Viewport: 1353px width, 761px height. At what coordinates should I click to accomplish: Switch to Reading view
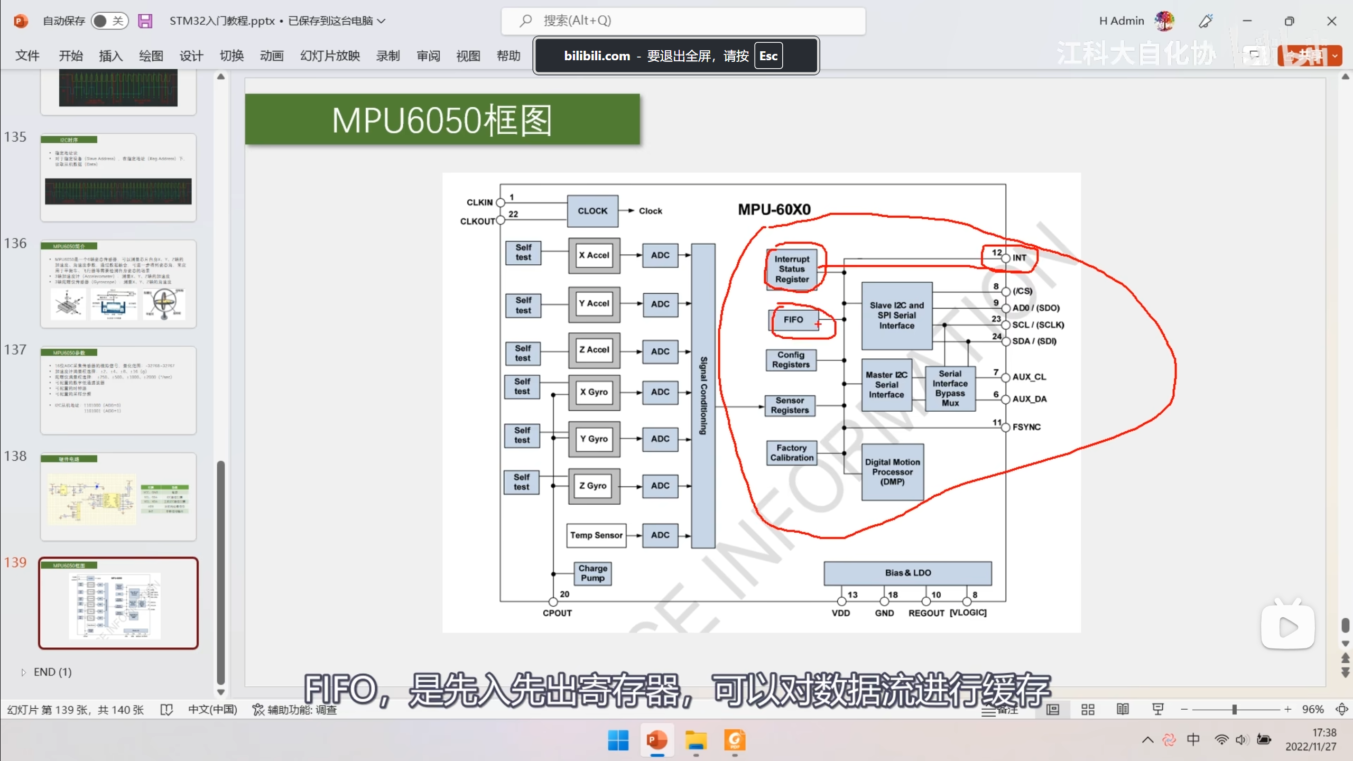[1123, 710]
